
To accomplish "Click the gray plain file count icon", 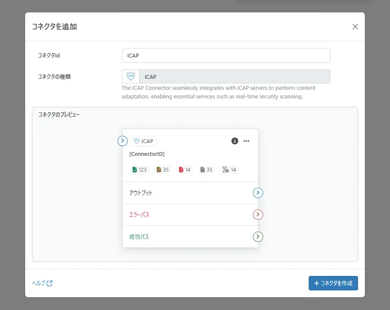I will coord(203,169).
